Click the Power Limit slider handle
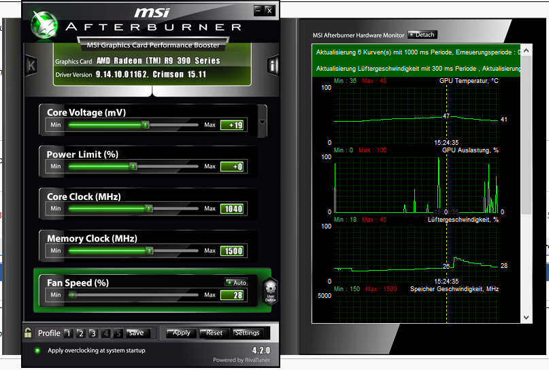The image size is (549, 370). point(133,166)
